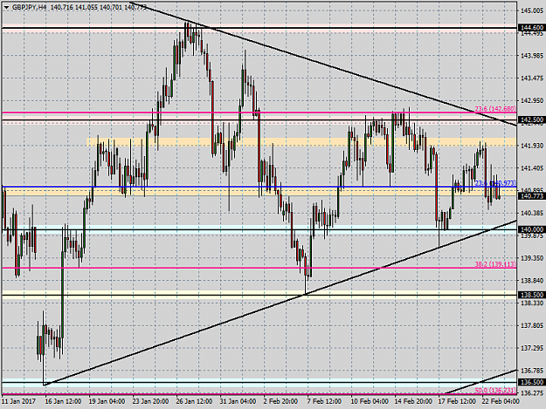Click the 143.985 price scale value
This screenshot has width=546, height=409.
coord(532,56)
